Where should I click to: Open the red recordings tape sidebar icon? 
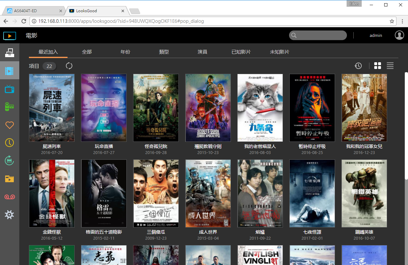pos(10,197)
